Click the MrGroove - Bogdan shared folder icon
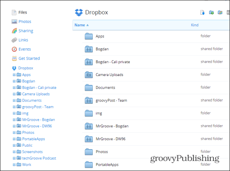230x171 pixels. pyautogui.click(x=89, y=126)
